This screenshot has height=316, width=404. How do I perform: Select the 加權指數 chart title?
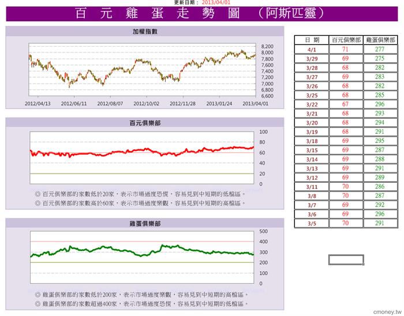click(x=145, y=32)
